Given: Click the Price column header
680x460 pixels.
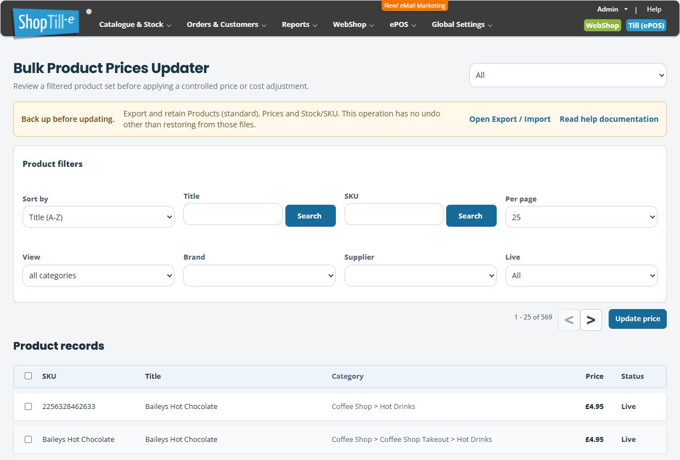Looking at the screenshot, I should pos(594,377).
